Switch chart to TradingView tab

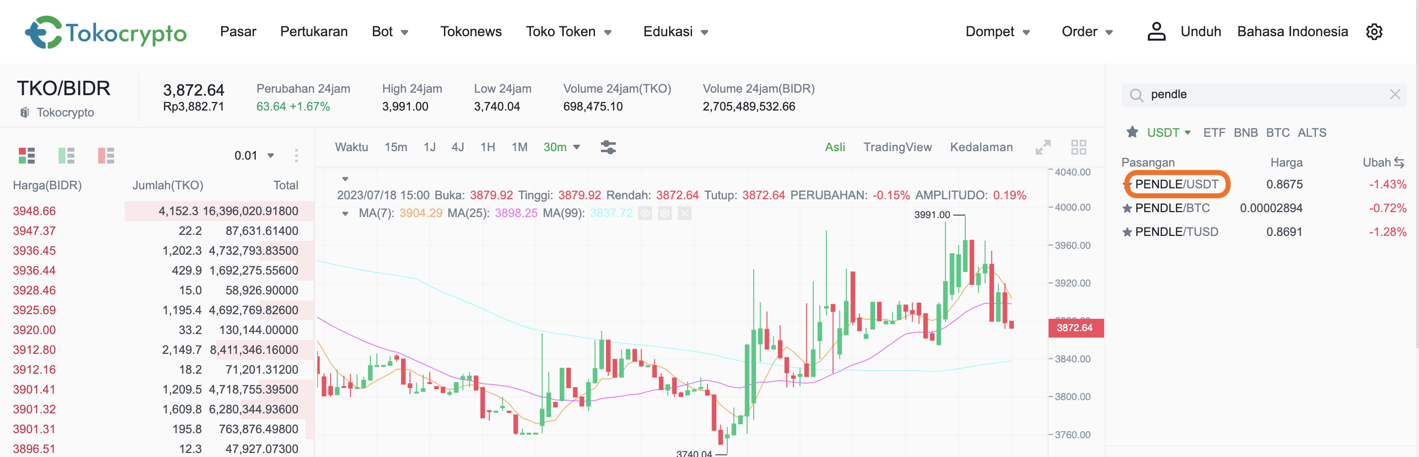[897, 147]
